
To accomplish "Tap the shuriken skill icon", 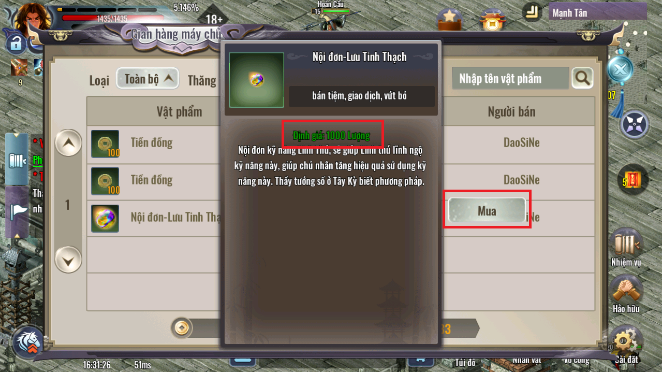I will (635, 124).
